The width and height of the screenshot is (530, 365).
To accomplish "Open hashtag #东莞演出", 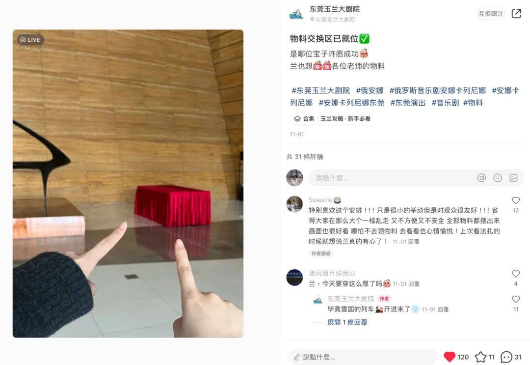I will (x=408, y=103).
